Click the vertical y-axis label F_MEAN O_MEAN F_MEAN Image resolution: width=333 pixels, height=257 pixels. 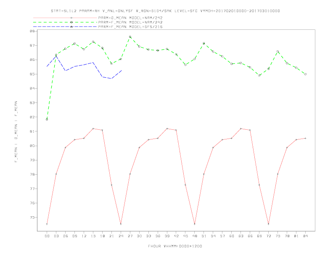tap(16, 132)
